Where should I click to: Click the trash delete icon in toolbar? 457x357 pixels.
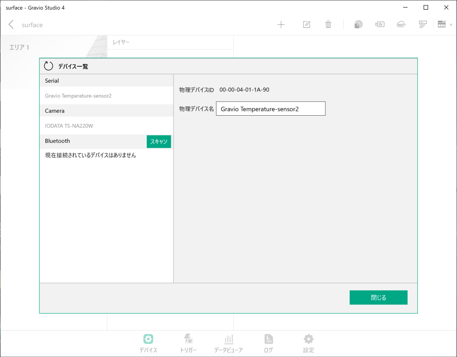coord(328,25)
